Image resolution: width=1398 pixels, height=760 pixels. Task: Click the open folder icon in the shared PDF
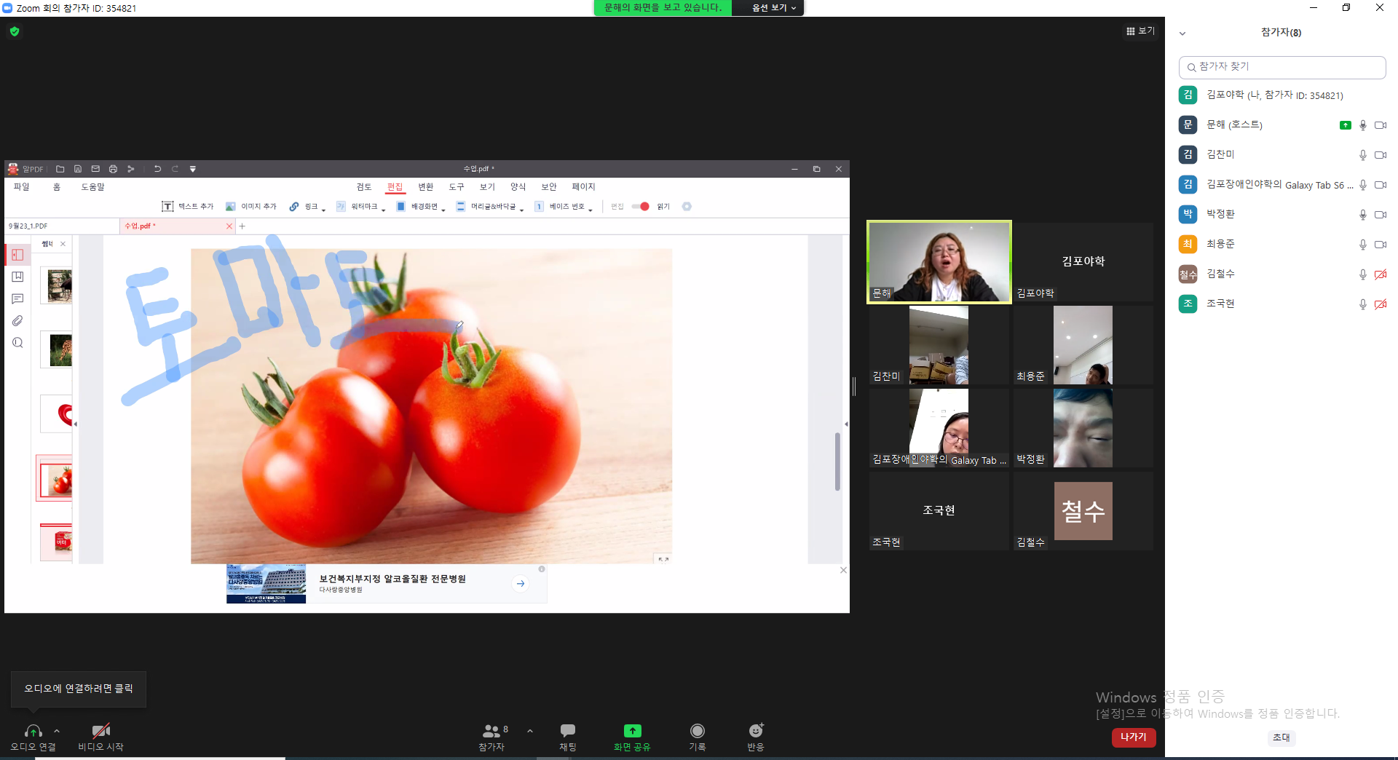(x=60, y=169)
